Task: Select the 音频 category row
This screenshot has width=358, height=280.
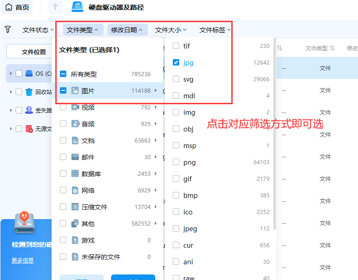Action: click(x=108, y=124)
